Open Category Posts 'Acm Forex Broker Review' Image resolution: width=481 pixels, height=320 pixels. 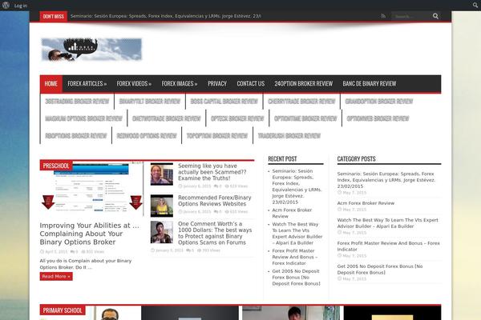pos(366,203)
